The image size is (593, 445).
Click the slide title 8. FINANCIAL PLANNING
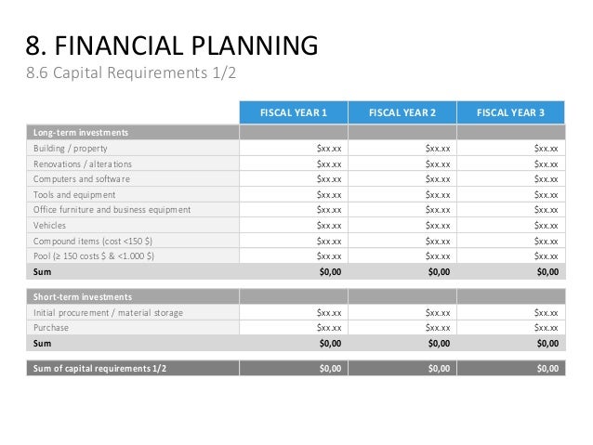click(172, 46)
